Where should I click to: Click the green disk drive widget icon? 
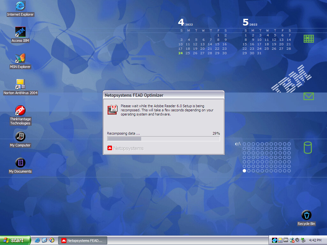(x=308, y=148)
